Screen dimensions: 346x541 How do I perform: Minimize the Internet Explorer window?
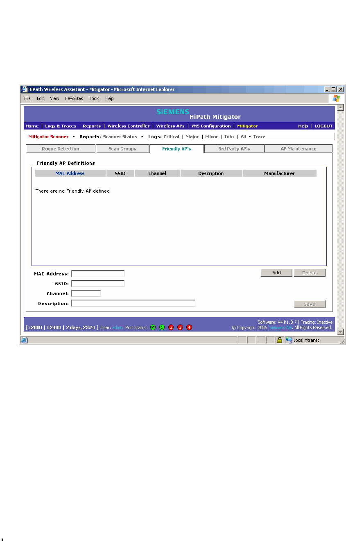tap(327, 89)
